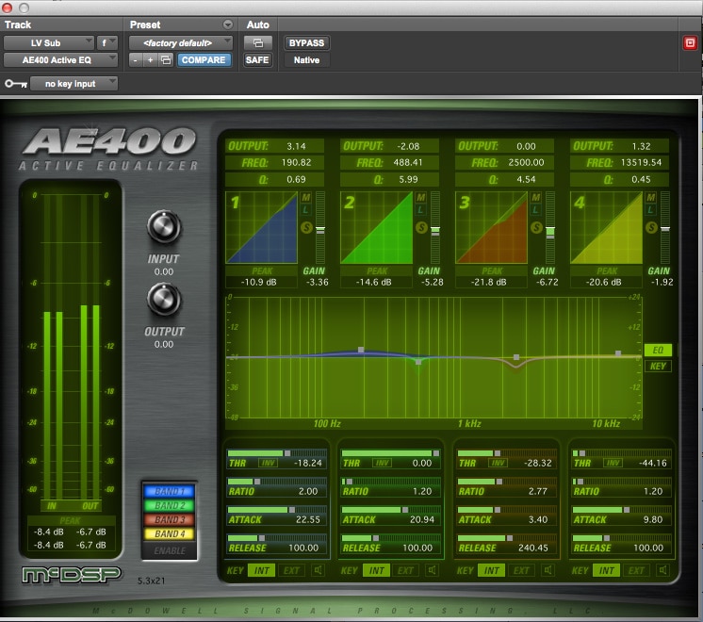This screenshot has height=622, width=703.
Task: Click band 4 RELEASE slider
Action: click(x=622, y=538)
